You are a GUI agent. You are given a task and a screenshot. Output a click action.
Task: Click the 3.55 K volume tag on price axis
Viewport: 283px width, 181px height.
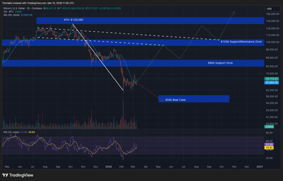pos(269,127)
